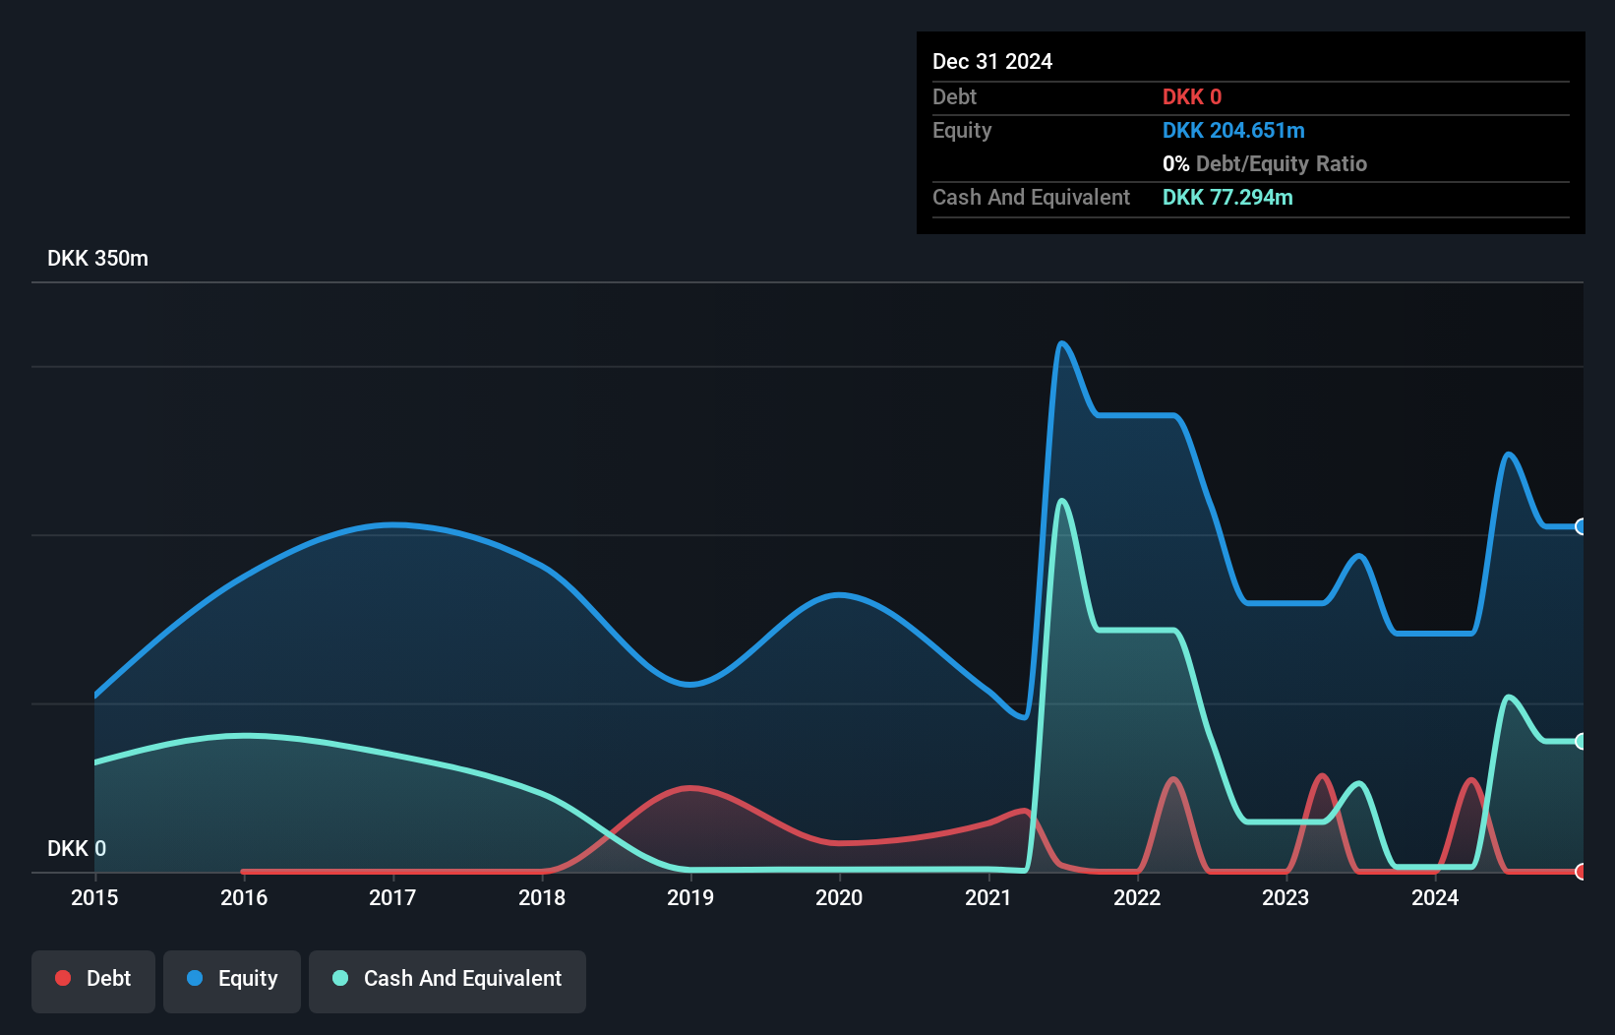The width and height of the screenshot is (1615, 1035).
Task: Click the DKK 77.294m cash value
Action: point(1227,197)
